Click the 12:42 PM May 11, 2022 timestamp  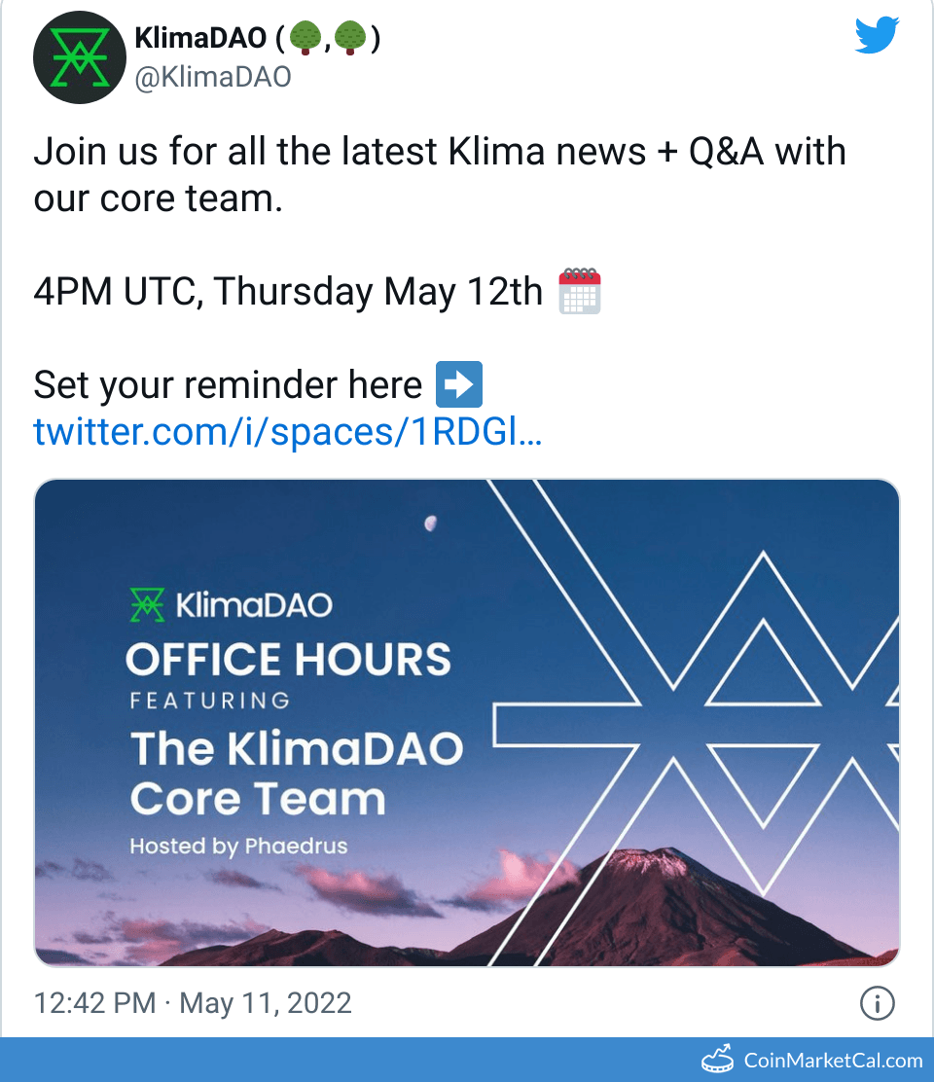tap(193, 1002)
